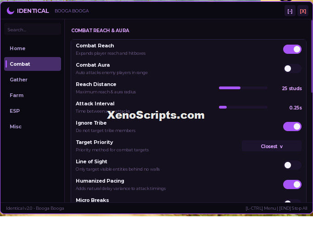Turn off Ignore Tribe toggle

[x=292, y=126]
